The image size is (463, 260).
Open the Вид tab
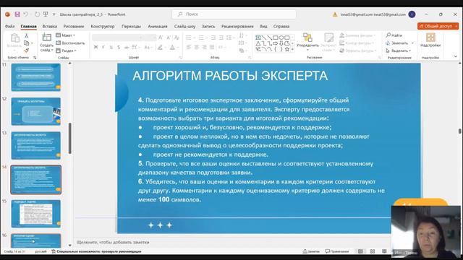(263, 26)
